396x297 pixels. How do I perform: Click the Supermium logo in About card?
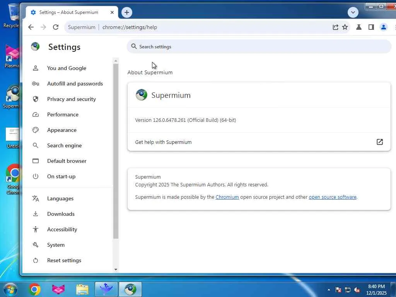142,95
